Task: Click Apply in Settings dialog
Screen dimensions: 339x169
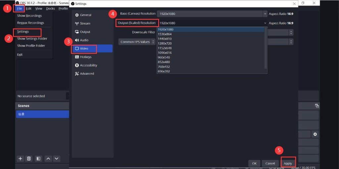Action: click(288, 163)
